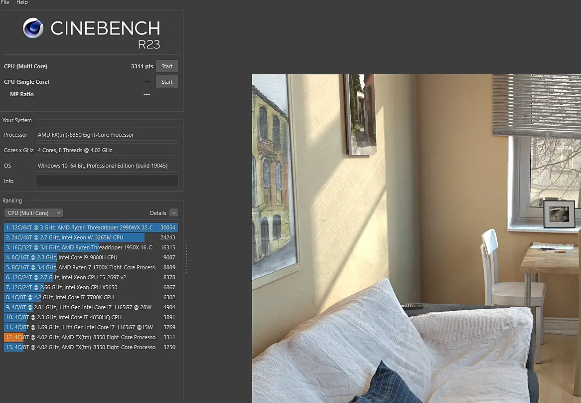Click the panel divider drag handle
581x403 pixels.
187,258
